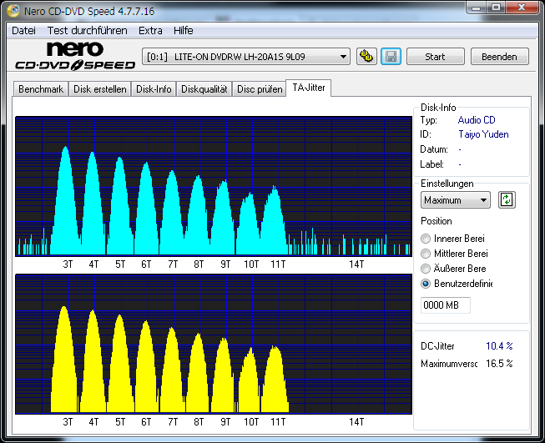The width and height of the screenshot is (545, 443).
Task: Click the 11T label under lower graph
Action: (278, 422)
